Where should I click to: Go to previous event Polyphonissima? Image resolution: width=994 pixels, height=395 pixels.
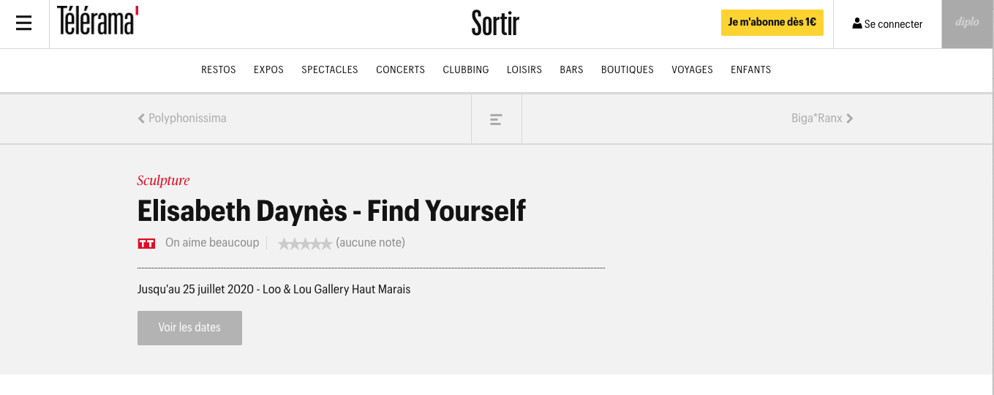click(x=182, y=118)
